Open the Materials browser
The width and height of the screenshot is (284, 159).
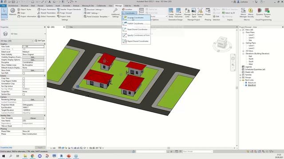[x=13, y=12]
